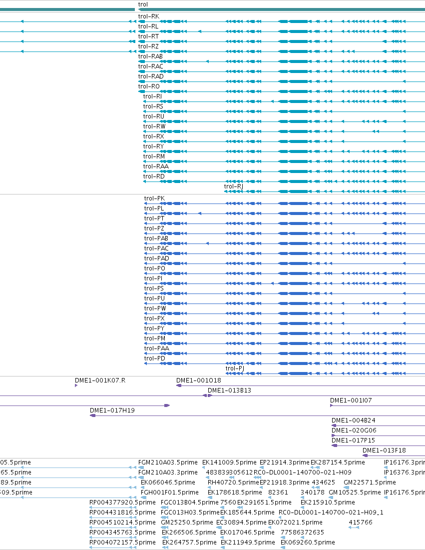This screenshot has height=550, width=425.
Task: Select protein label 'trol-PX'
Action: pyautogui.click(x=154, y=318)
